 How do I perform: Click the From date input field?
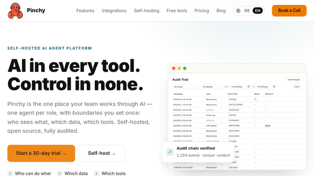(240, 87)
